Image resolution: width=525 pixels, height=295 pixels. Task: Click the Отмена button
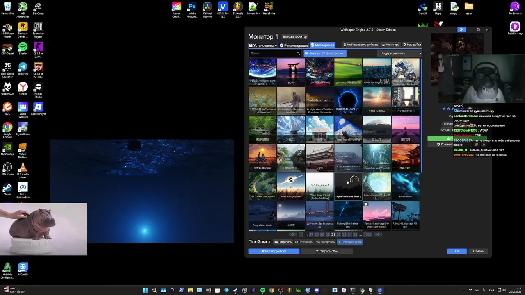[478, 251]
